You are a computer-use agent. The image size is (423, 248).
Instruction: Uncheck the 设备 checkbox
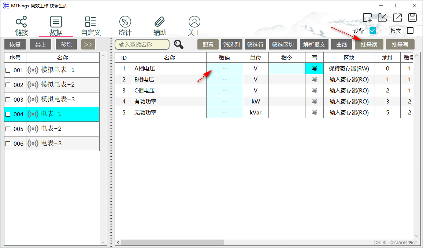pyautogui.click(x=373, y=31)
